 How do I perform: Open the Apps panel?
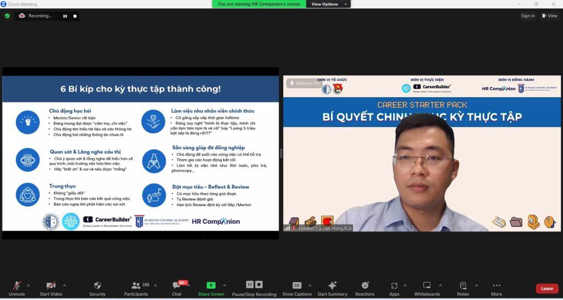pyautogui.click(x=394, y=286)
